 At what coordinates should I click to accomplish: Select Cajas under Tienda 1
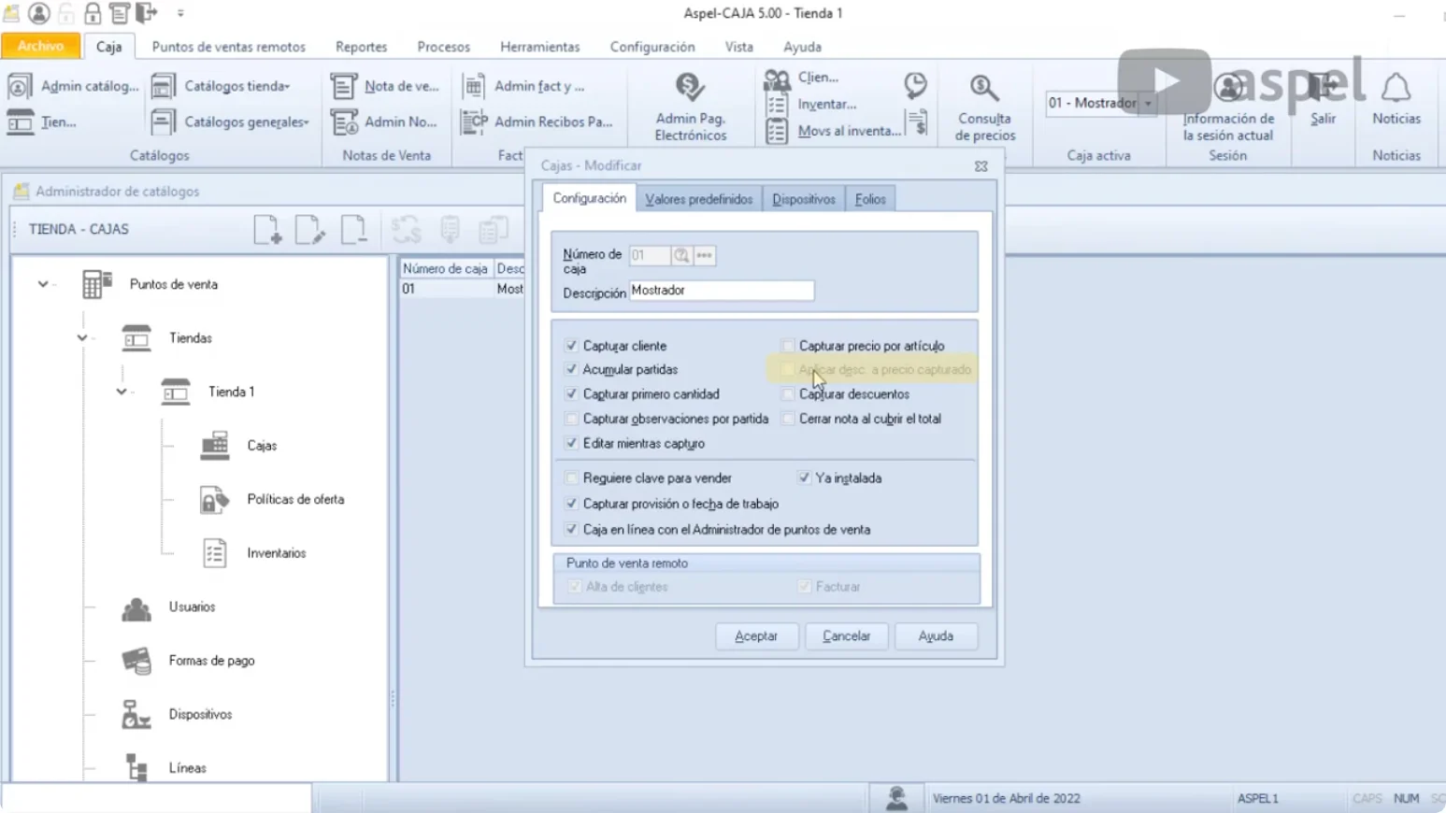tap(262, 446)
